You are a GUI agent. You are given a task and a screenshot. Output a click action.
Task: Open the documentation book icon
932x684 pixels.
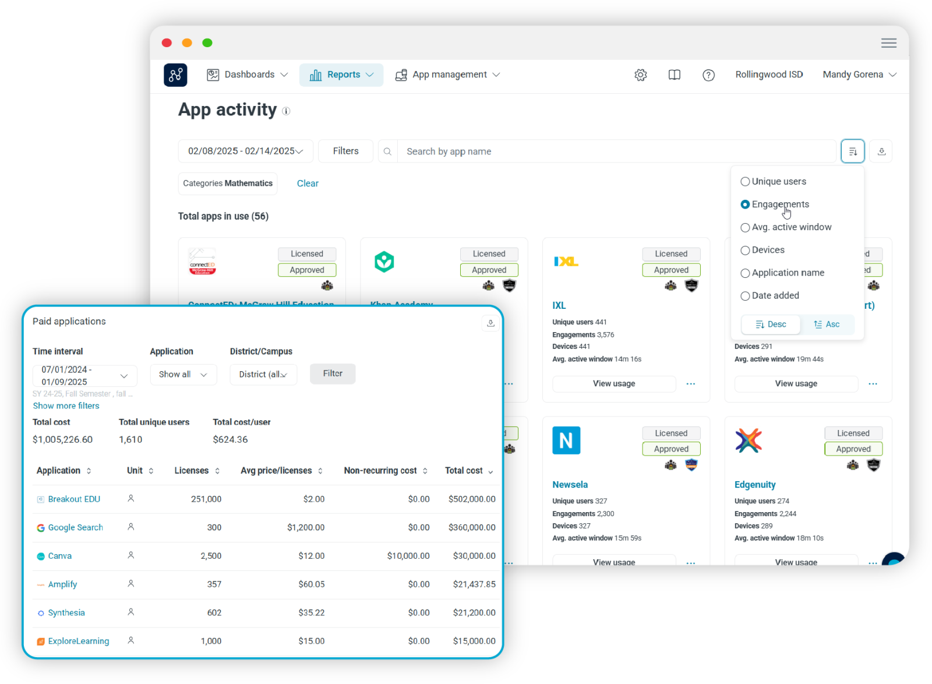click(675, 75)
